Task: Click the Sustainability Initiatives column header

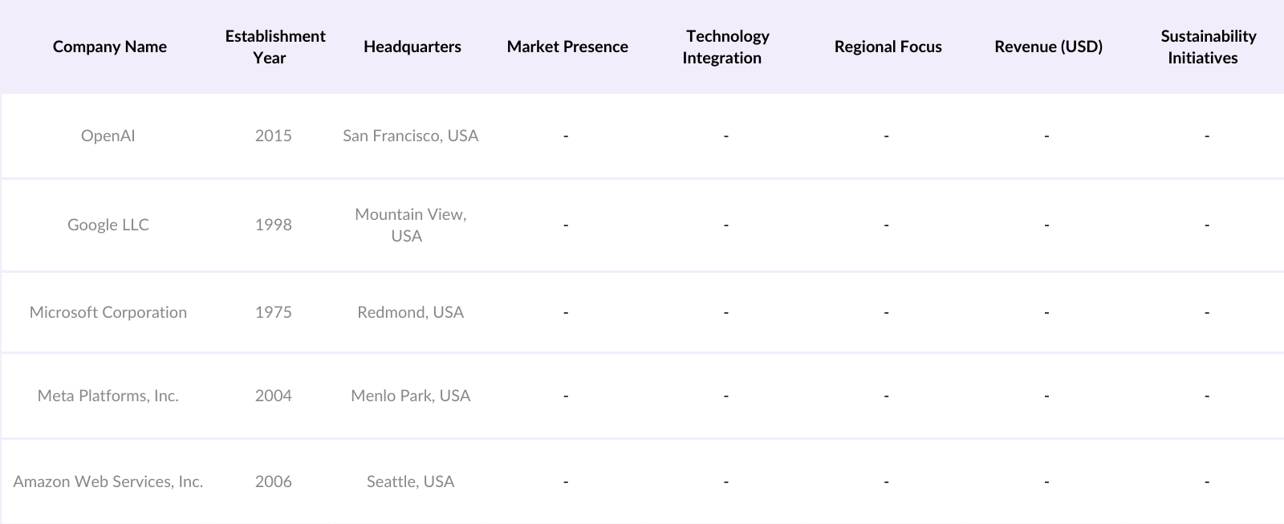Action: pyautogui.click(x=1207, y=47)
